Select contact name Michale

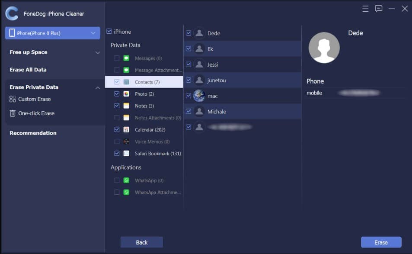tap(217, 112)
